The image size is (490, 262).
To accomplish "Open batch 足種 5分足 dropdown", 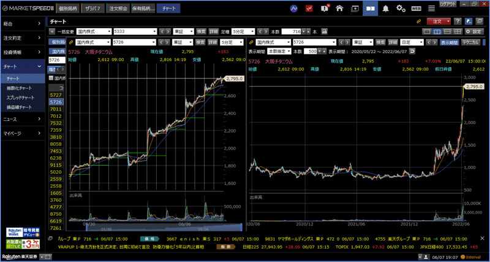I will 243,32.
